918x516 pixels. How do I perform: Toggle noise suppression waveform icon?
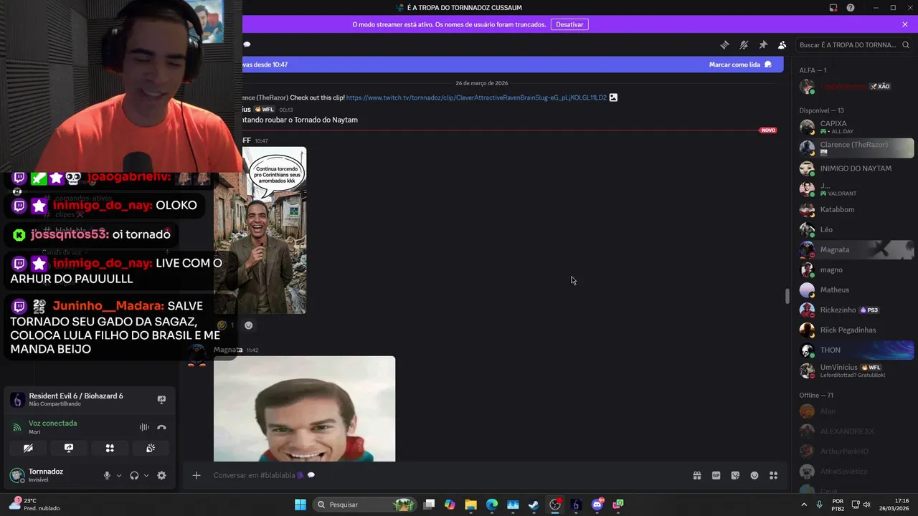click(x=144, y=427)
